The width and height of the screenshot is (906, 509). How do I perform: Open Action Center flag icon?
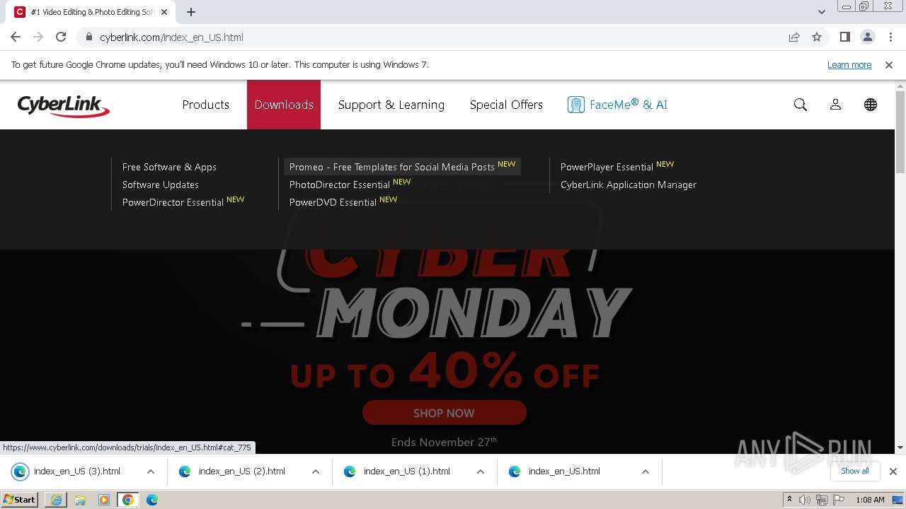coord(838,500)
